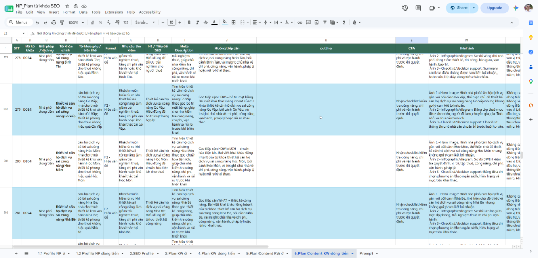
Task: Open all comments panel icon
Action: click(418, 8)
